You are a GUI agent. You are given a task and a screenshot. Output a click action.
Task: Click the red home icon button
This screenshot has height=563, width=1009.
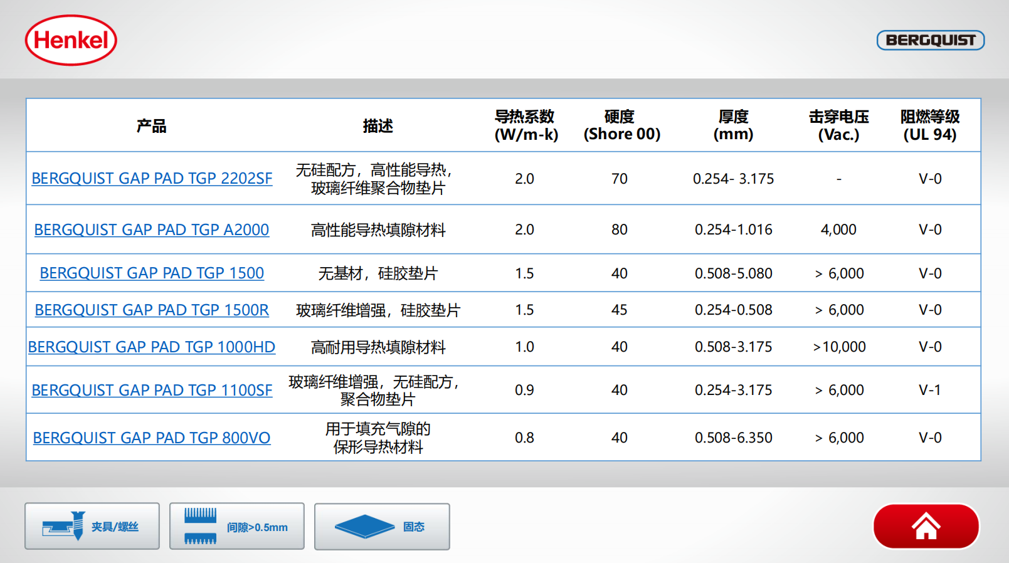926,527
